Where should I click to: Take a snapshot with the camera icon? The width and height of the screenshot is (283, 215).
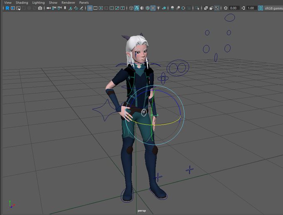tap(40, 8)
